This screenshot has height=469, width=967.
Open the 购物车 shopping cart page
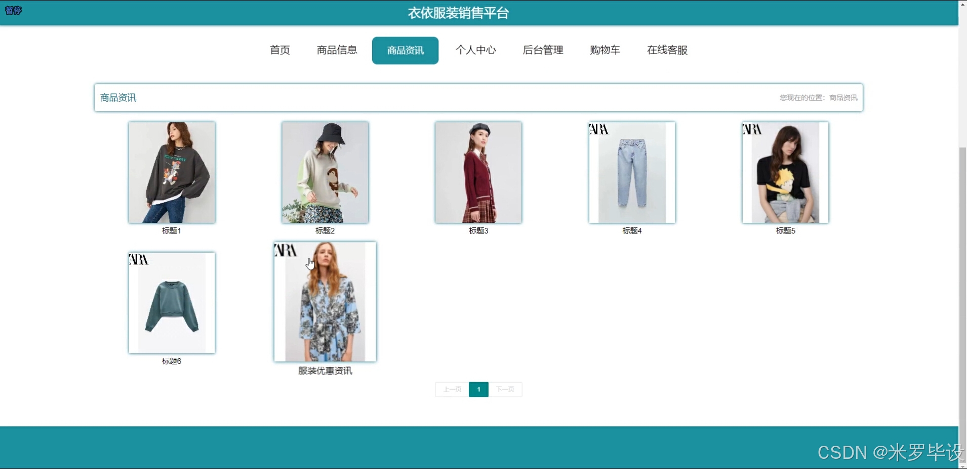[x=604, y=50]
